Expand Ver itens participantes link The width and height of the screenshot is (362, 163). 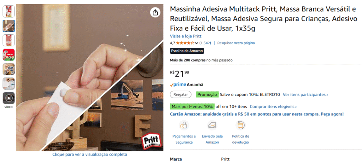click(x=305, y=94)
